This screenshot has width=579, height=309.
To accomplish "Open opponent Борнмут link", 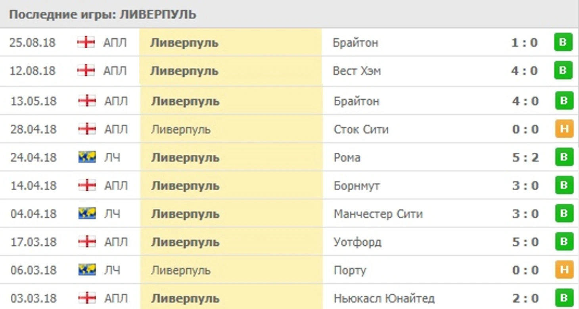I will (357, 186).
